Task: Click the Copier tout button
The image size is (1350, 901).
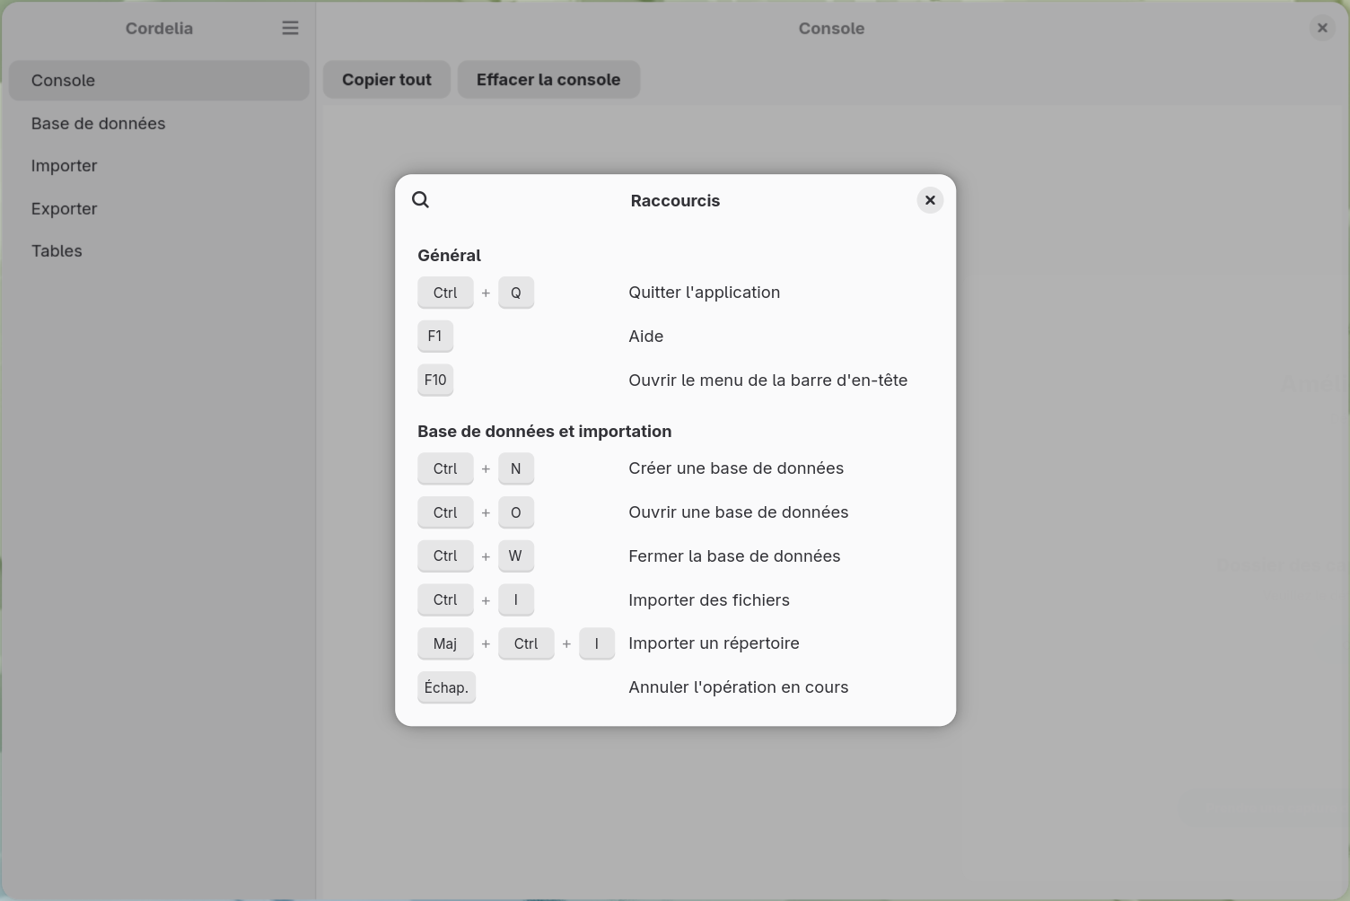Action: click(x=387, y=80)
